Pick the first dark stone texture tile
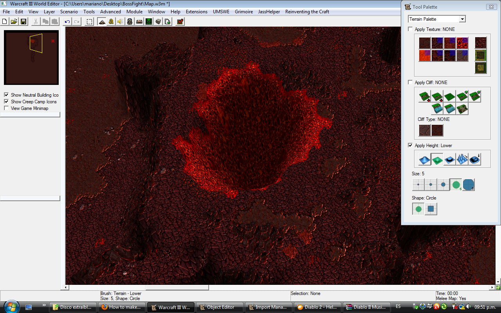 click(425, 43)
